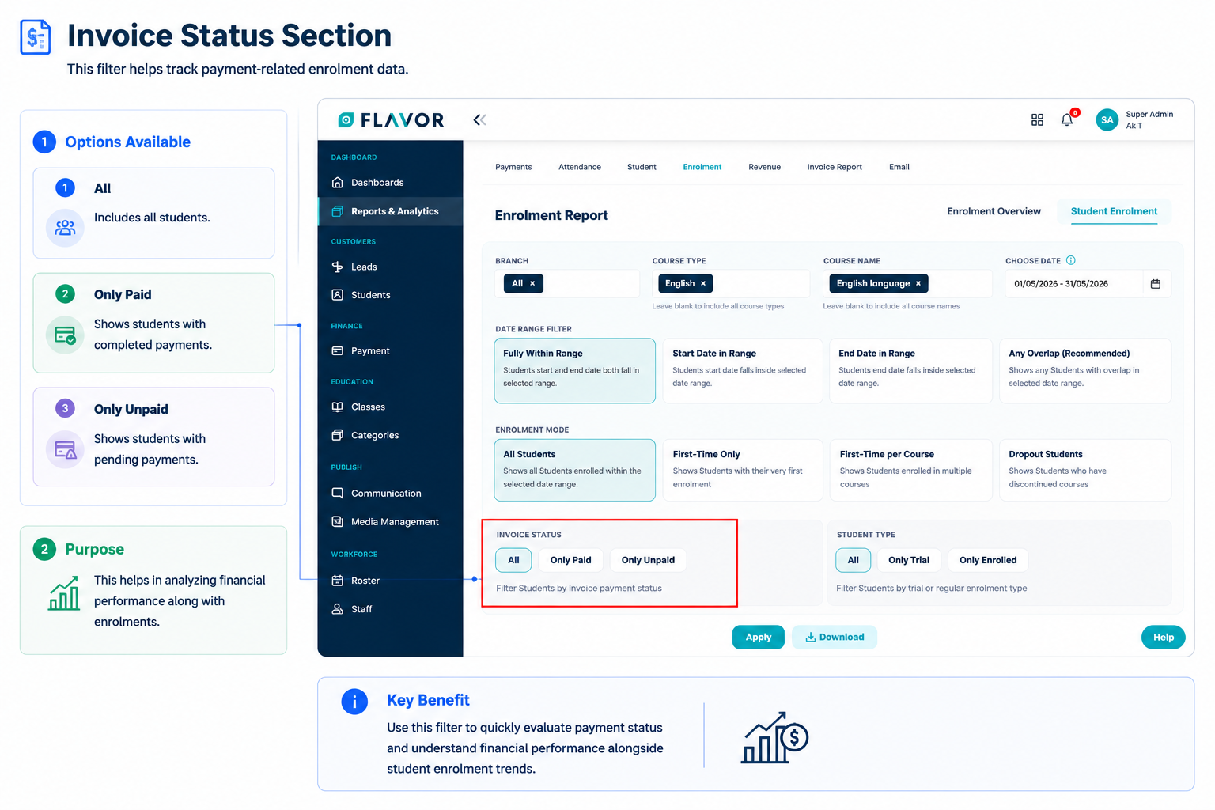Click the Students sidebar icon
The width and height of the screenshot is (1215, 810).
click(x=338, y=294)
